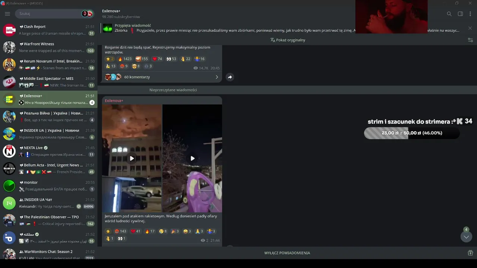This screenshot has width=477, height=268.
Task: Open translation settings icon beside Pokaż oryginalny
Action: 470,40
